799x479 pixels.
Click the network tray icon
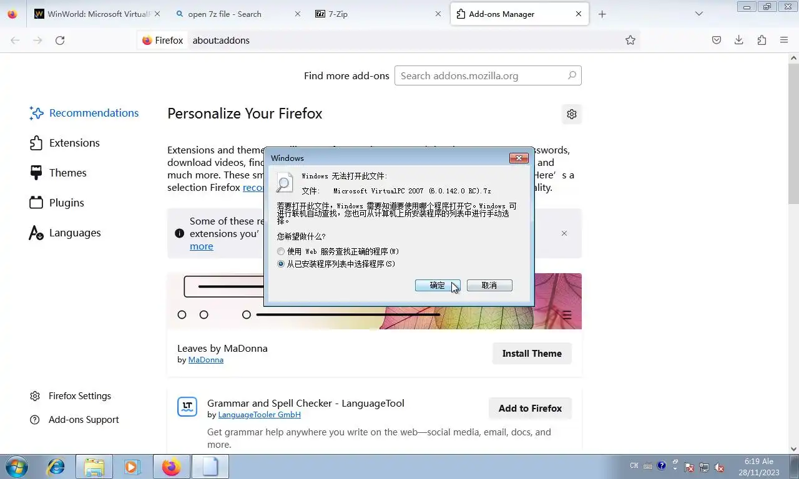pos(704,467)
